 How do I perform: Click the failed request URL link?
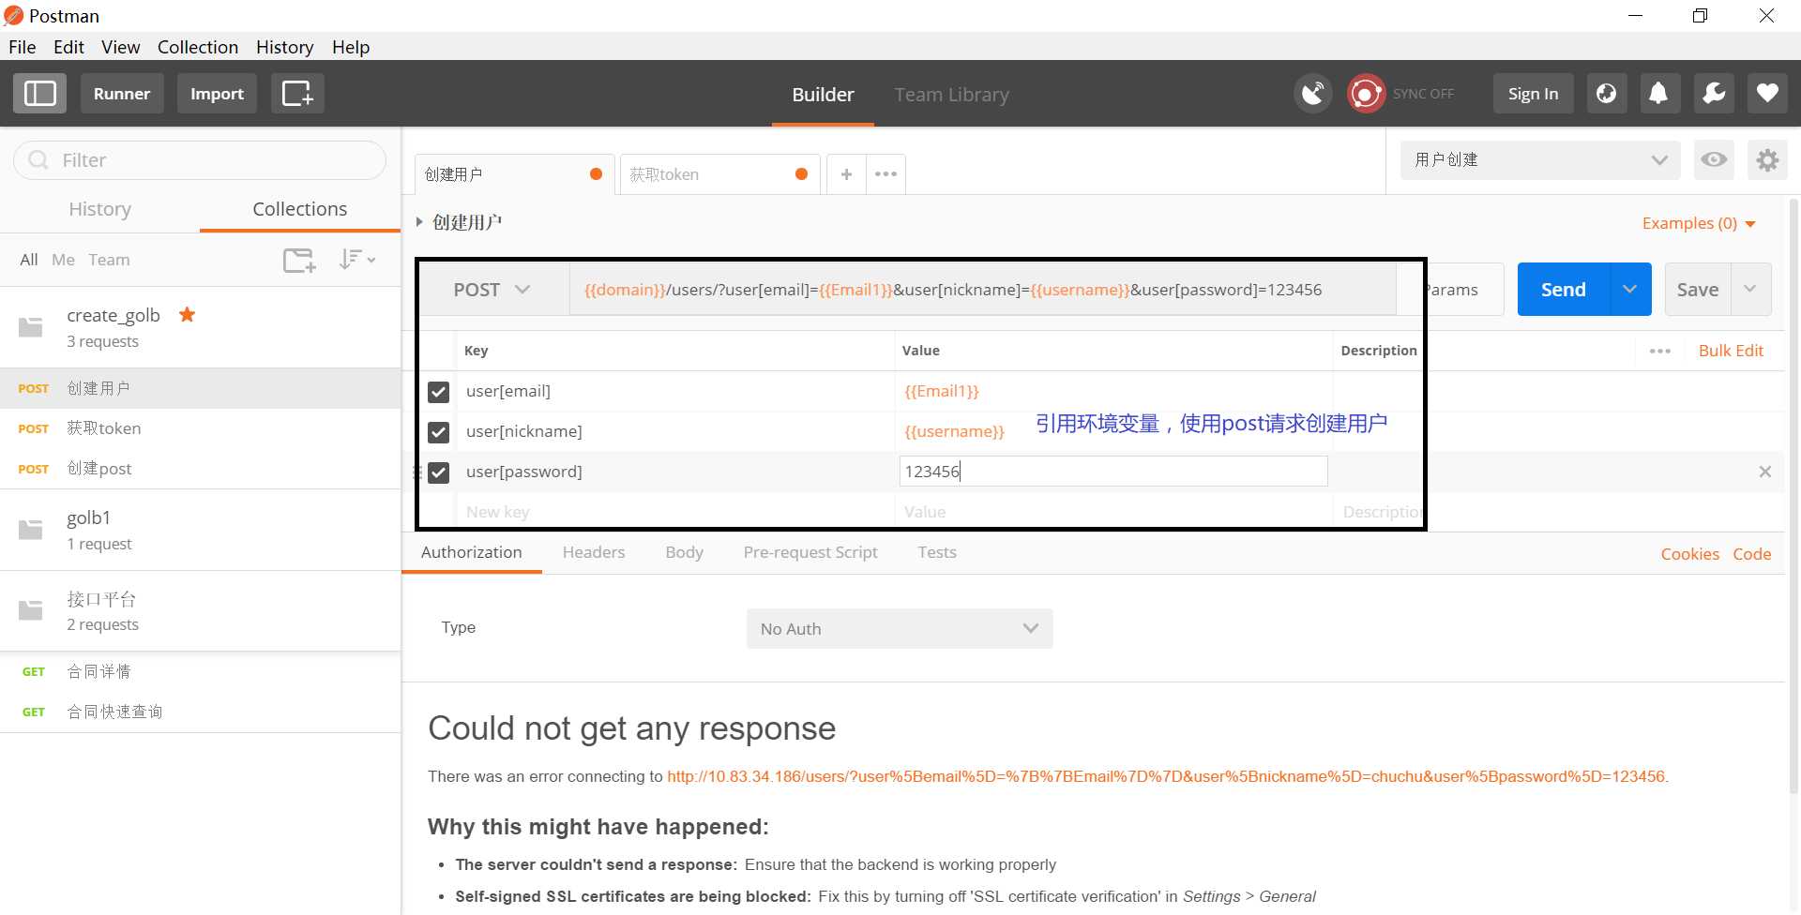pos(1166,776)
